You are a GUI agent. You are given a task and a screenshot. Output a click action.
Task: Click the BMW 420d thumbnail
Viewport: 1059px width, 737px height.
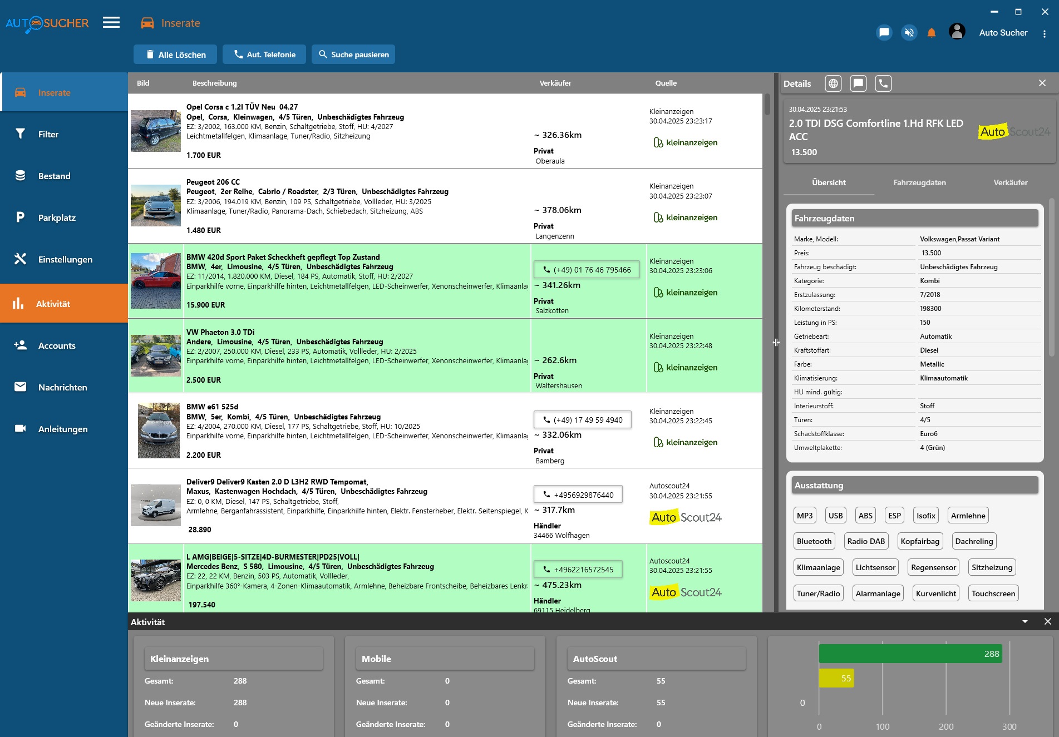pos(156,281)
